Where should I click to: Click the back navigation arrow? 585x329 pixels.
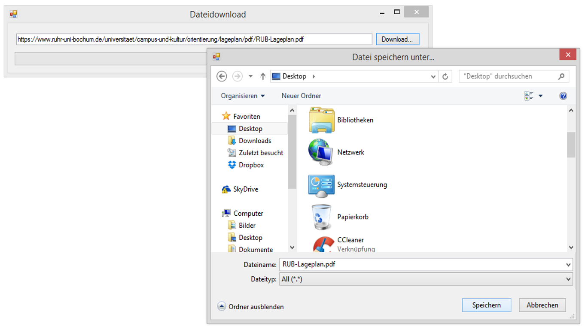point(222,76)
